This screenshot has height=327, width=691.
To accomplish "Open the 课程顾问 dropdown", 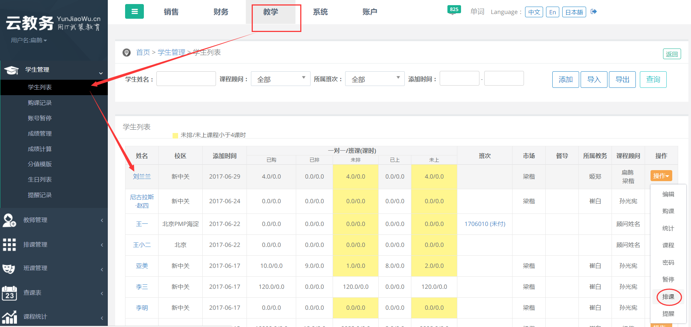I will pyautogui.click(x=280, y=79).
